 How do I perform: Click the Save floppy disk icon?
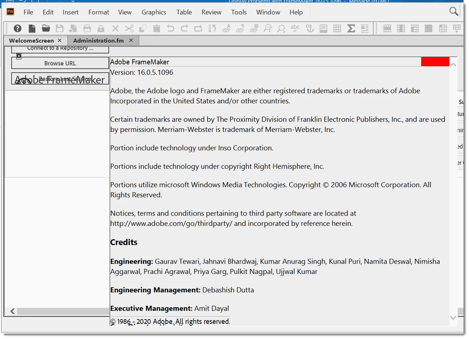pos(60,28)
